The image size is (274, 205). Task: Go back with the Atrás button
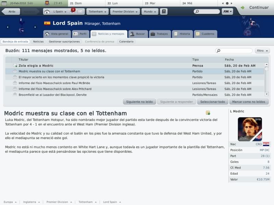coord(11,12)
